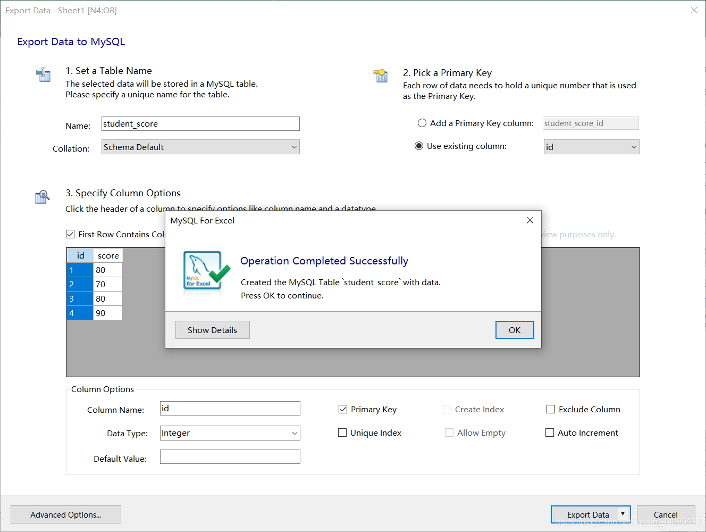
Task: Click the Export Data to MySQL heading
Action: [x=71, y=41]
